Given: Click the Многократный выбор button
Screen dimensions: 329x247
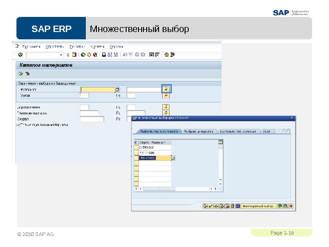Looking at the screenshot, I should pyautogui.click(x=259, y=206).
